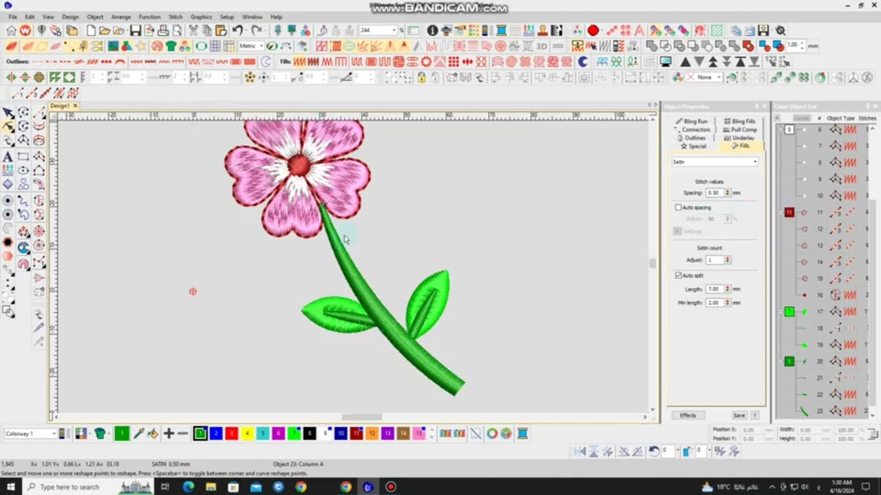Open the Stitch menu
This screenshot has width=881, height=495.
(x=176, y=16)
